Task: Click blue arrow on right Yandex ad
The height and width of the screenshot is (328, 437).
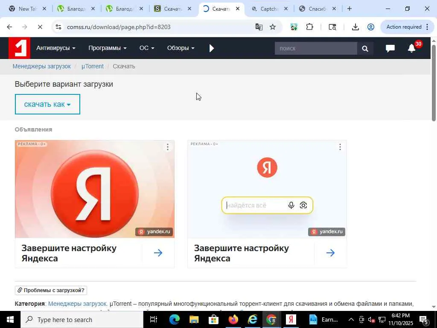Action: click(331, 253)
